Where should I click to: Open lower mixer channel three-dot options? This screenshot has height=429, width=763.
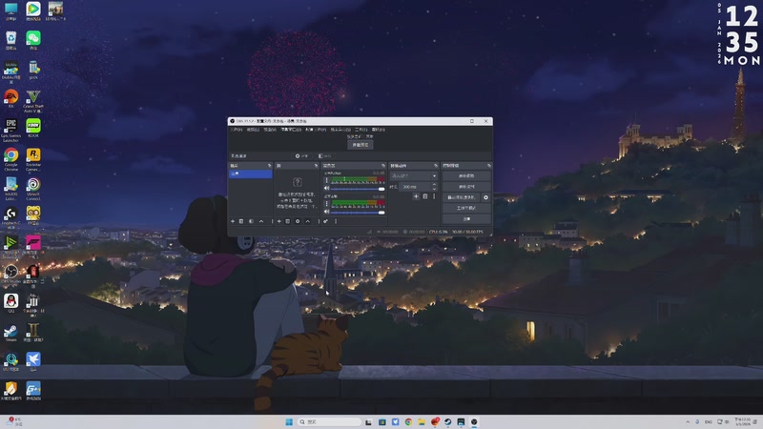click(x=326, y=203)
